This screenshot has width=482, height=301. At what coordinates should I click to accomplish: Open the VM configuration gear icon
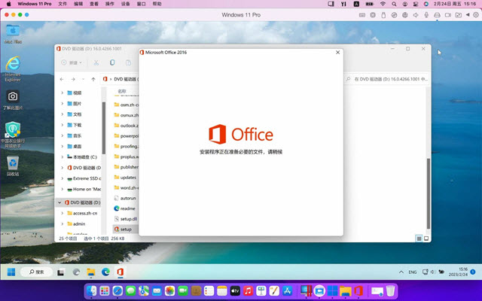(x=476, y=15)
